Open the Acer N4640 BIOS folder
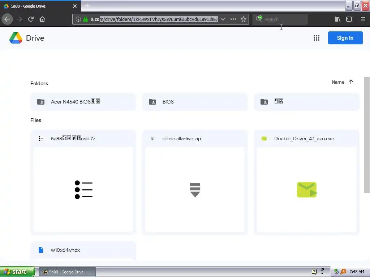370x277 pixels. [x=83, y=102]
